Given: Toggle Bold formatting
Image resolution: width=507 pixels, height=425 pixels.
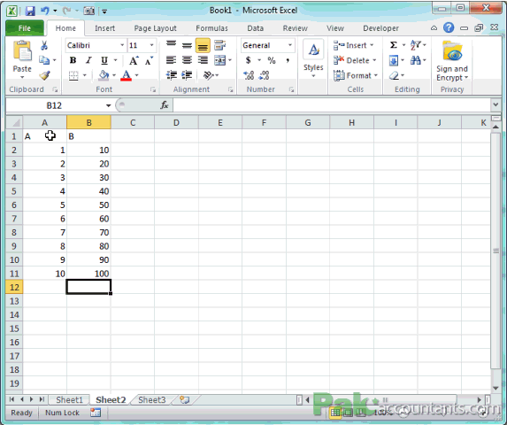Looking at the screenshot, I should click(x=73, y=60).
